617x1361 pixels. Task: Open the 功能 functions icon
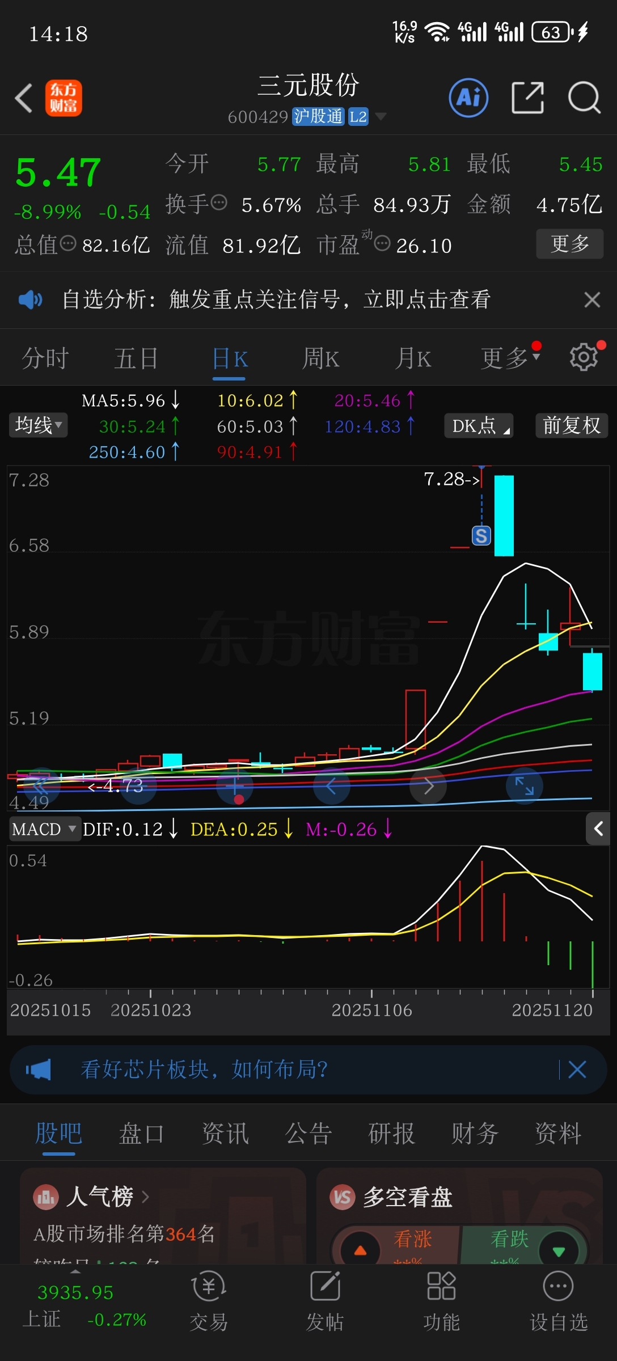coord(441,1301)
